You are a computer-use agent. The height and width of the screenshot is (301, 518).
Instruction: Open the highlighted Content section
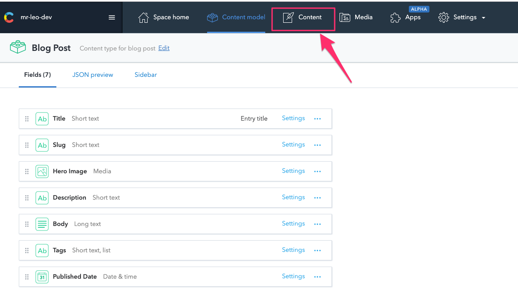point(303,17)
